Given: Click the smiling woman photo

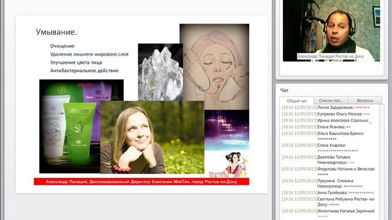Looking at the screenshot, I should point(153,137).
